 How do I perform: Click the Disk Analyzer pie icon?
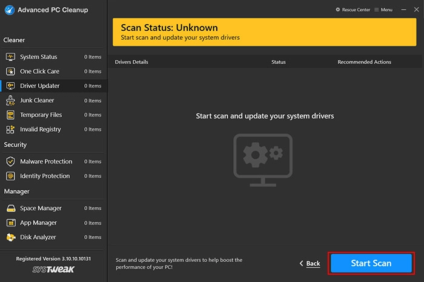point(11,237)
